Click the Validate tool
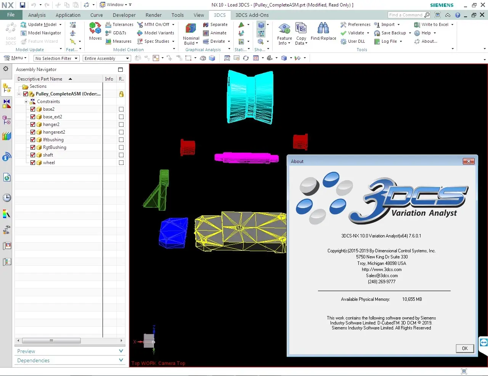The width and height of the screenshot is (488, 376). [x=352, y=33]
